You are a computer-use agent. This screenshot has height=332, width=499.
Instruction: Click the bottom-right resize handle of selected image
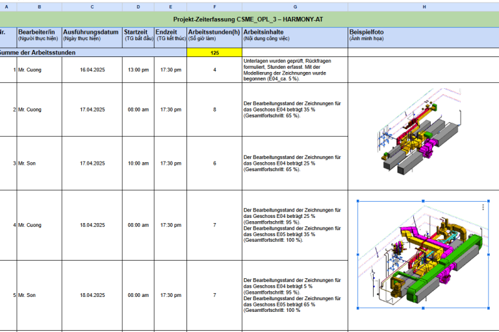tap(488, 308)
